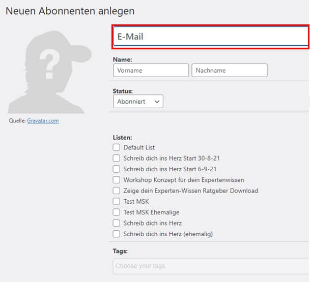Select Workshop Konzept für dein Expertenwissen list
The height and width of the screenshot is (282, 310).
117,180
